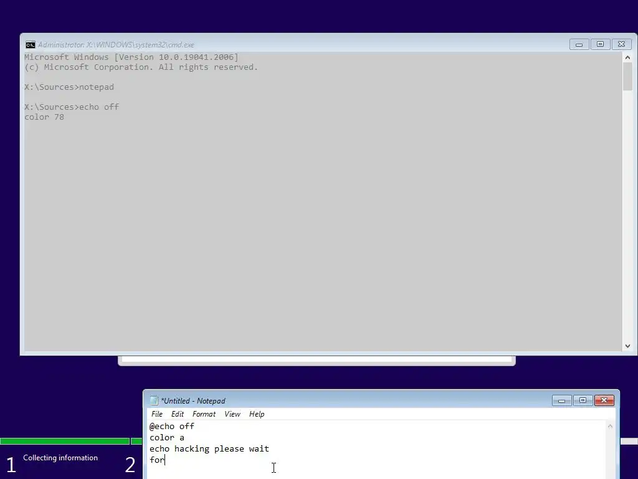638x479 pixels.
Task: Click the cmd window title bar text
Action: pyautogui.click(x=116, y=45)
